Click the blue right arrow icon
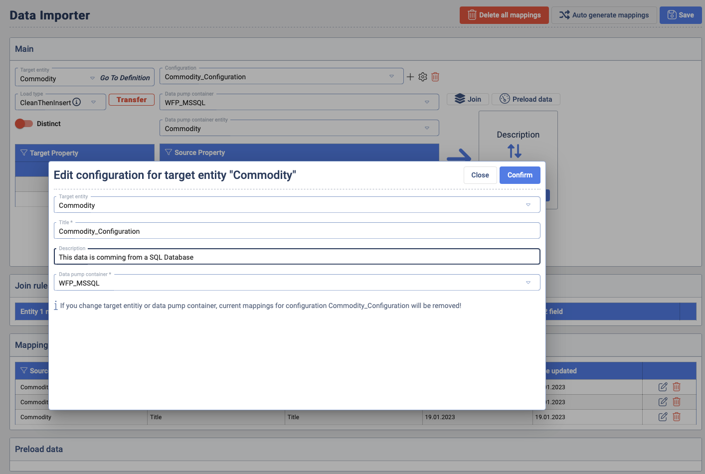 tap(459, 155)
